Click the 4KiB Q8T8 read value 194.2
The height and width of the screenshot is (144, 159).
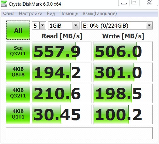pyautogui.click(x=62, y=72)
